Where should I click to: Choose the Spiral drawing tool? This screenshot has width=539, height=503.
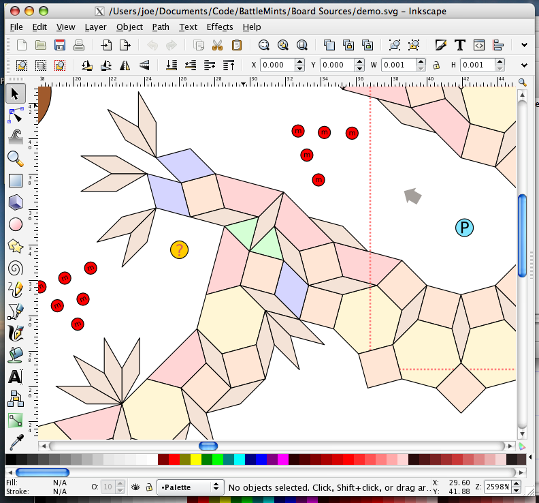click(x=16, y=268)
